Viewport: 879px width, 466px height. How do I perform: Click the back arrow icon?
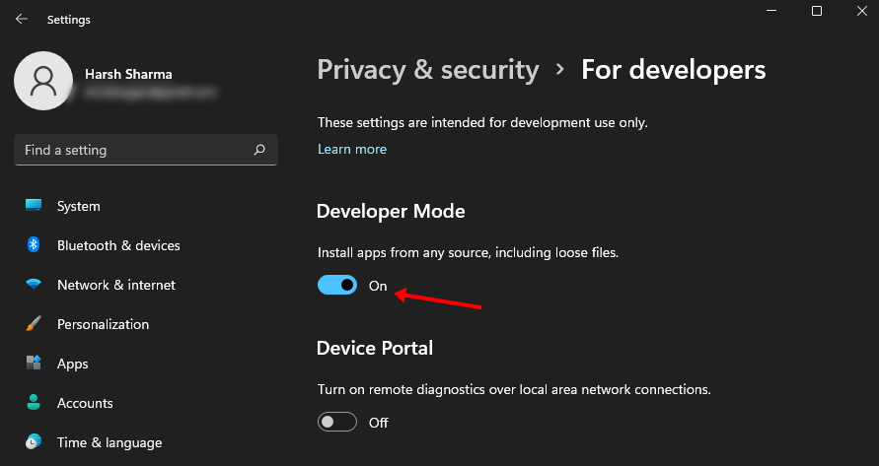(x=22, y=19)
